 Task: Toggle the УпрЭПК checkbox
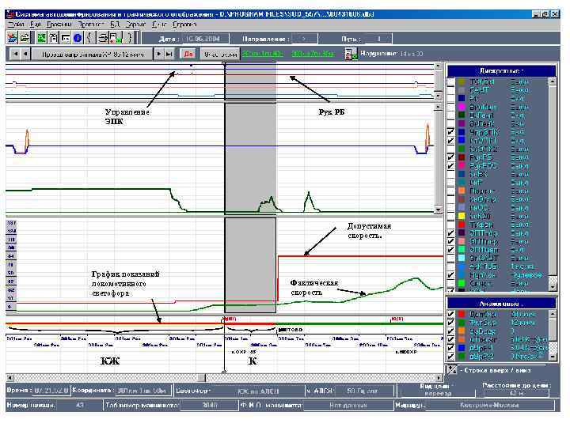pyautogui.click(x=450, y=132)
